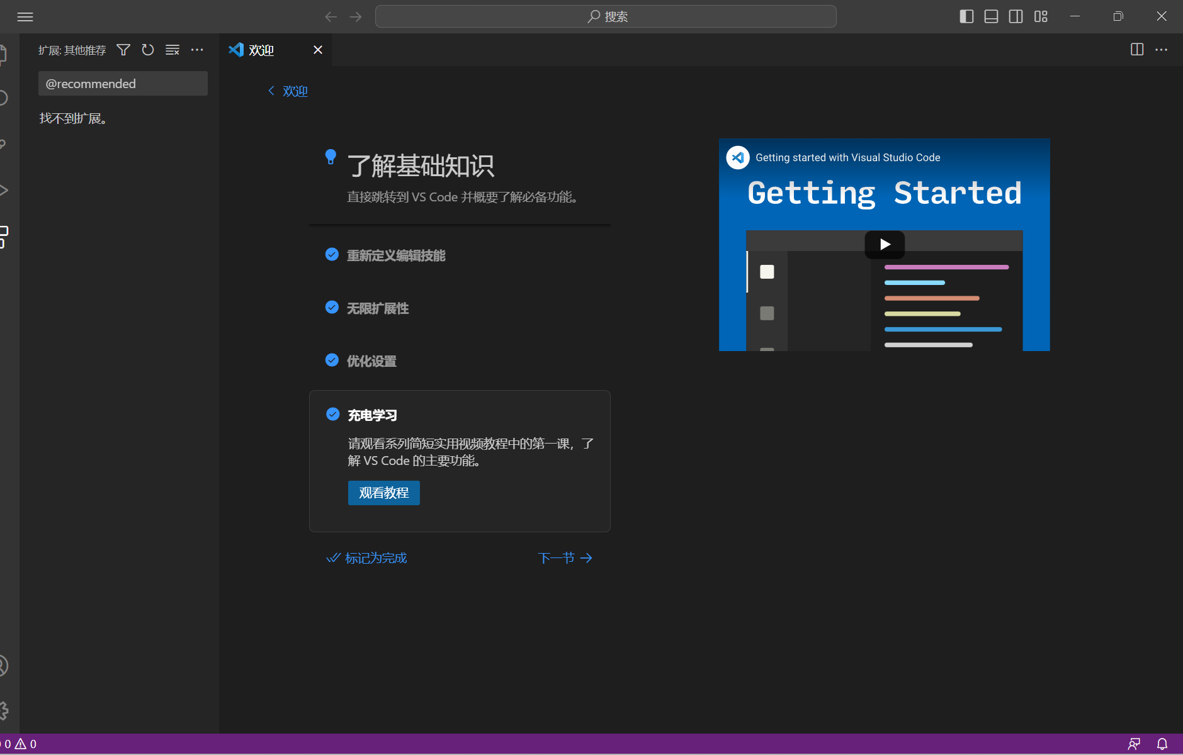Toggle checkmark for 优化设置 step

[332, 360]
